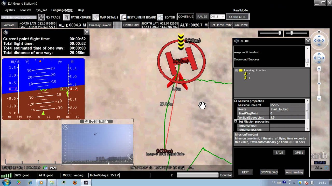Close the Editor panel

308,41
